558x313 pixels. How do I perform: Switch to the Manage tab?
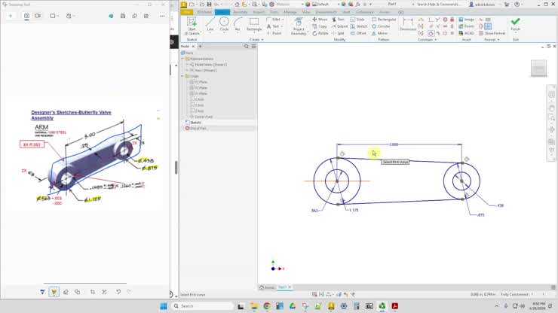tap(290, 12)
